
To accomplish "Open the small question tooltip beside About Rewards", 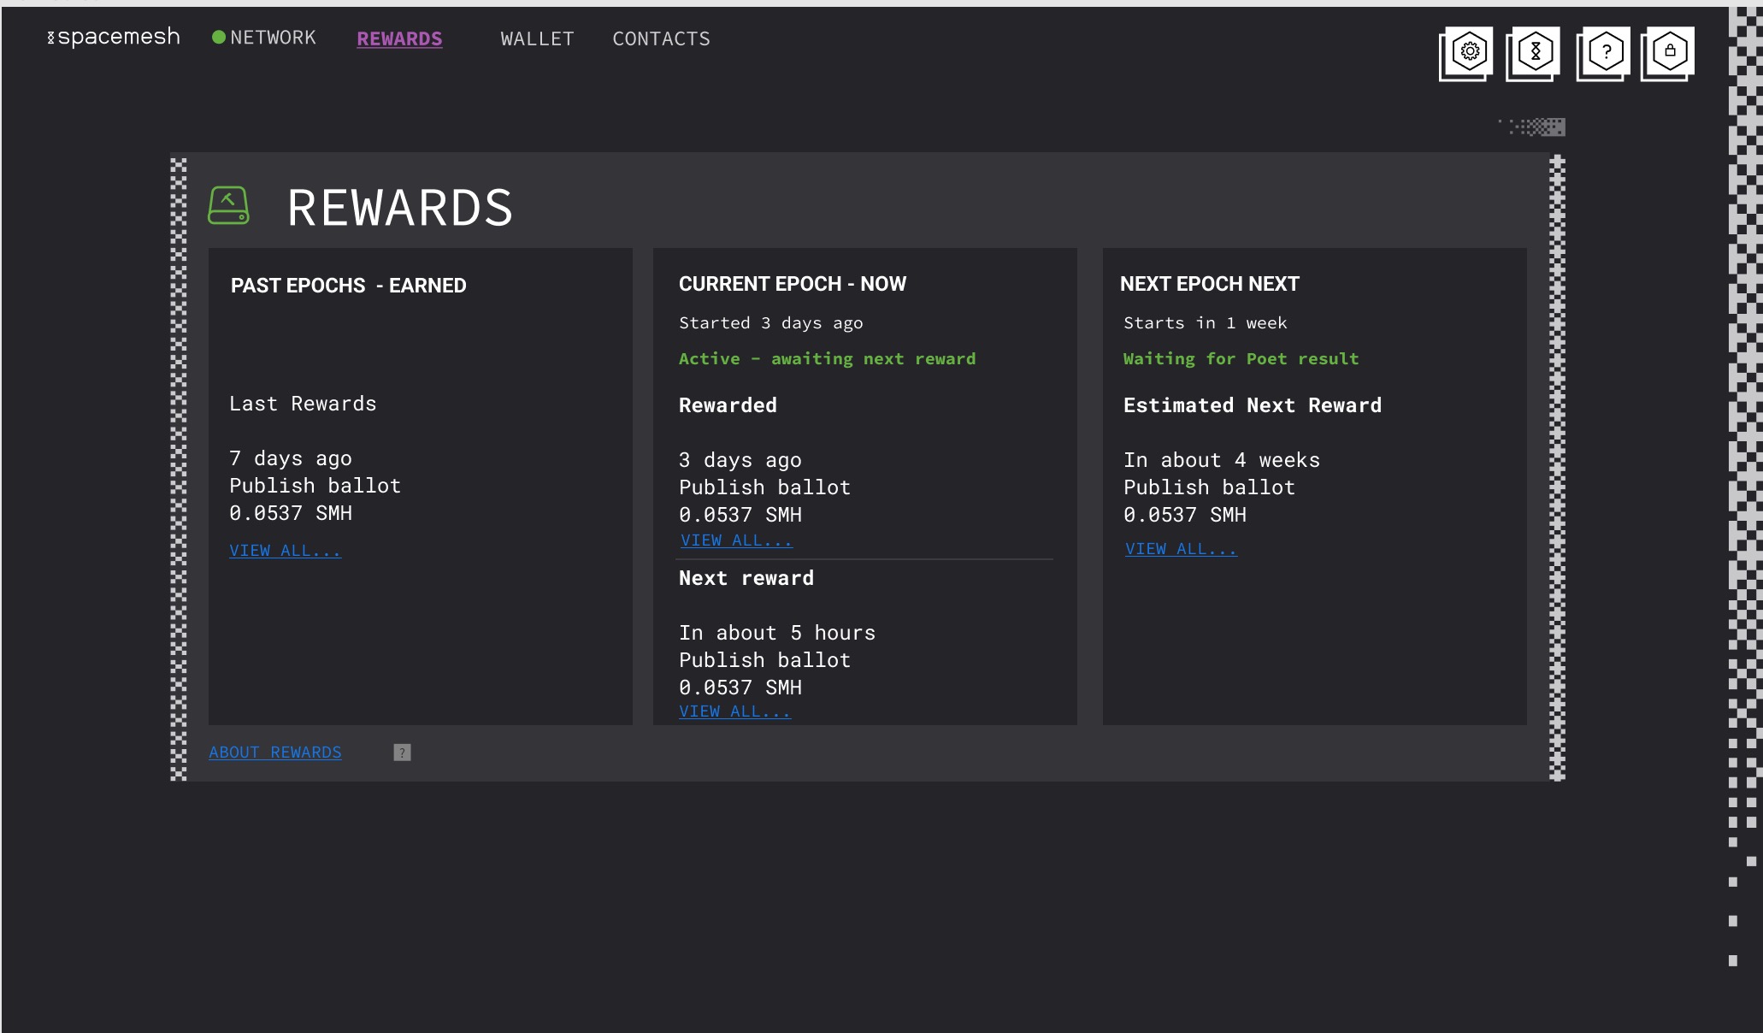I will click(402, 753).
